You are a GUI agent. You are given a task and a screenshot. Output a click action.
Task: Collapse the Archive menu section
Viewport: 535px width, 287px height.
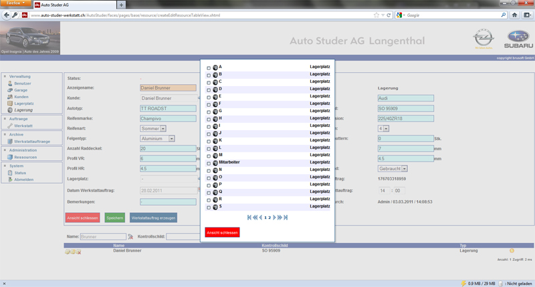pos(5,134)
